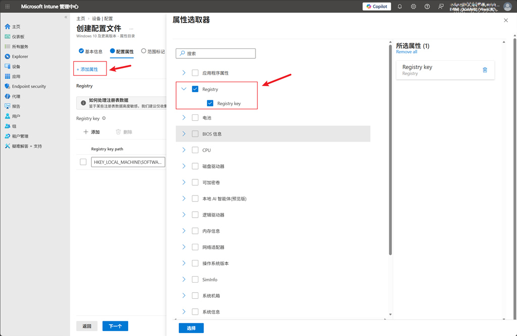517x336 pixels.
Task: Open 设备 in the sidebar
Action: point(13,66)
